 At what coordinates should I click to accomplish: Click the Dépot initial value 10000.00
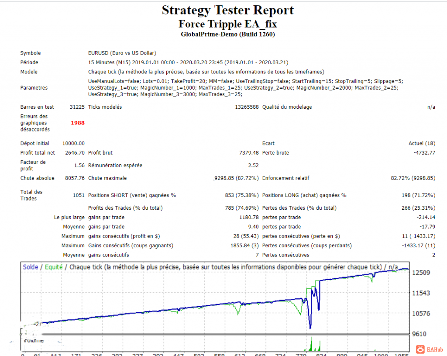tap(73, 143)
